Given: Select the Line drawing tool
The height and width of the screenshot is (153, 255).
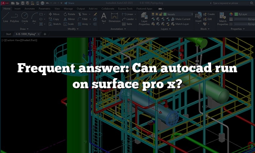Looking at the screenshot, I should [6, 18].
